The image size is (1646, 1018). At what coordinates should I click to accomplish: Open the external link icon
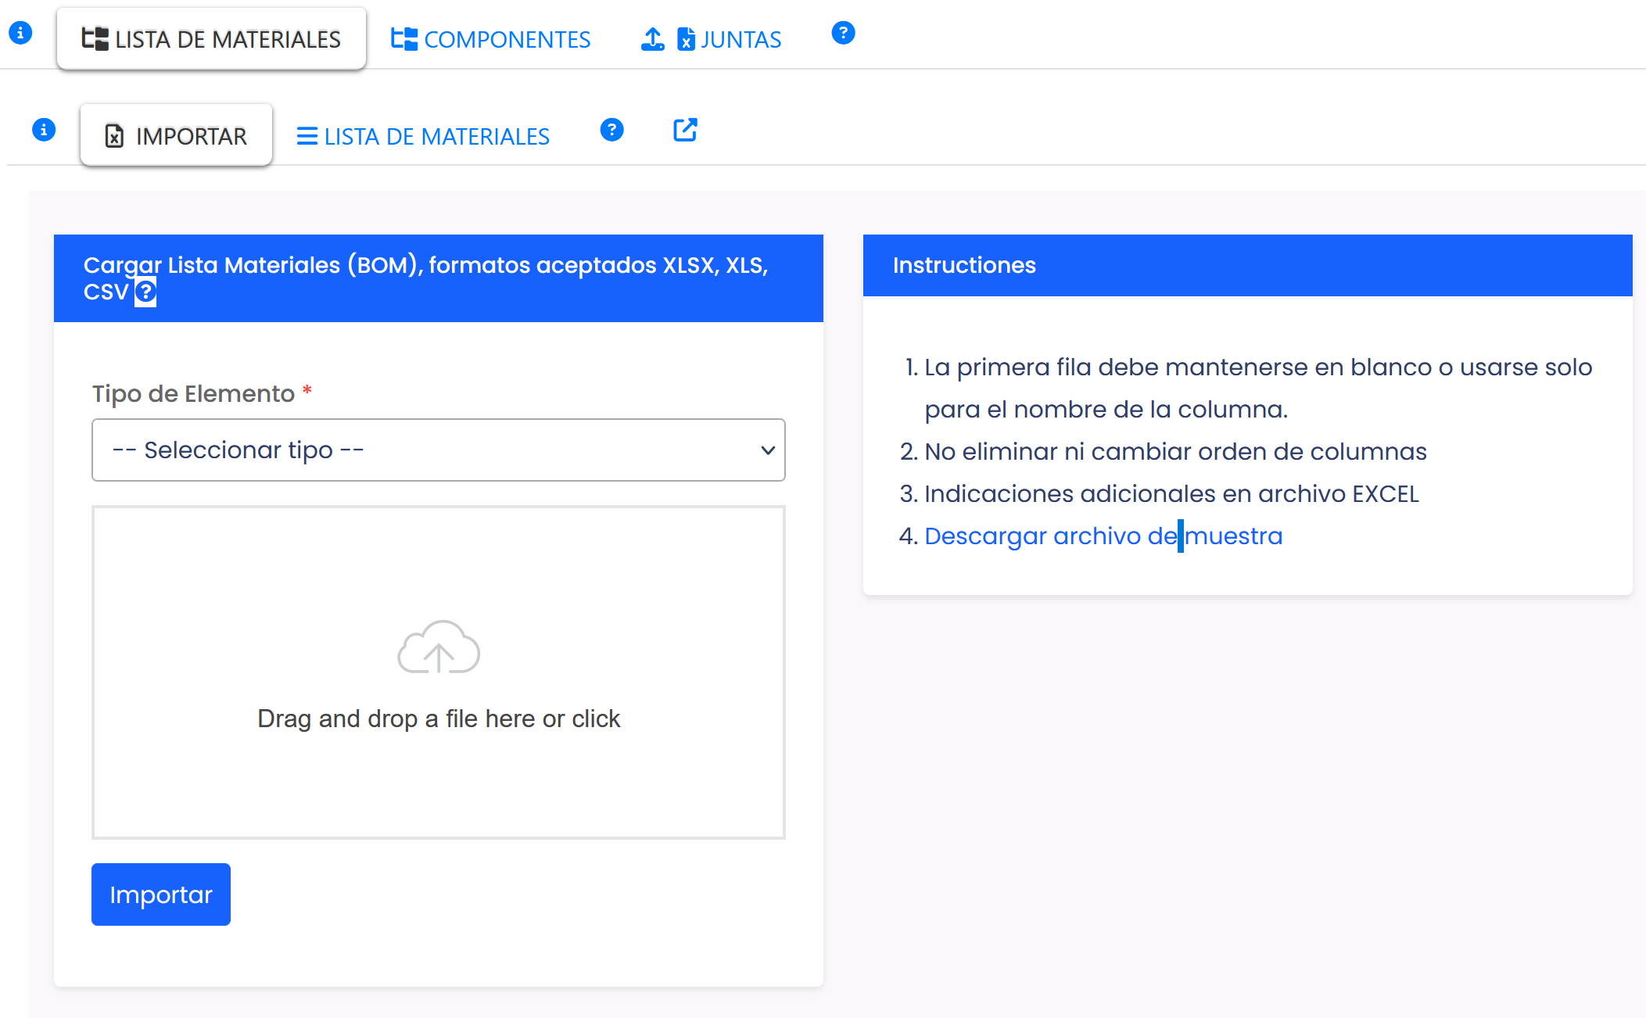pos(685,130)
